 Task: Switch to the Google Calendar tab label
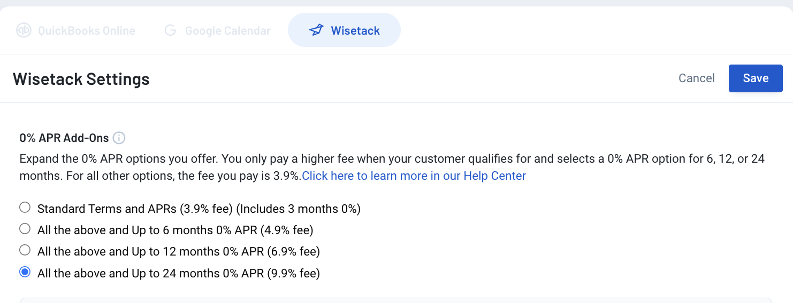228,30
